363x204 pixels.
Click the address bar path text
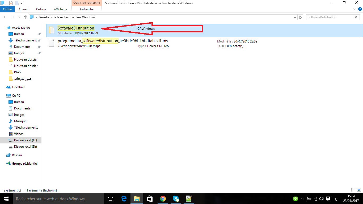(67, 17)
